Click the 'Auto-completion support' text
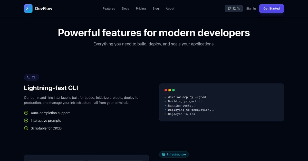The height and width of the screenshot is (161, 308). 50,113
